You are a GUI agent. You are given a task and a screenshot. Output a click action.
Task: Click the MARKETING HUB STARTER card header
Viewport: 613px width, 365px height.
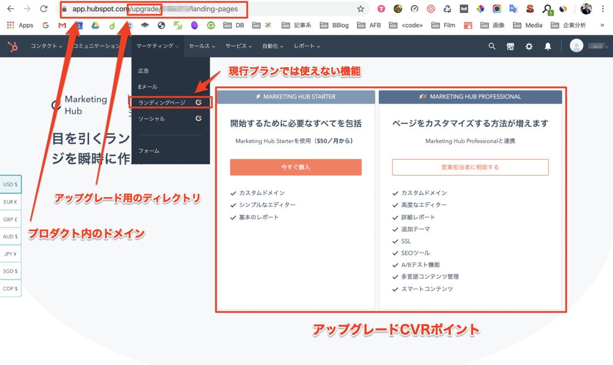coord(295,97)
